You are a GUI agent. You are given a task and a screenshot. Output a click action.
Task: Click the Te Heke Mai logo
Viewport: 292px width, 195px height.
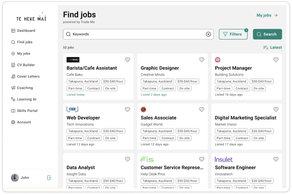click(31, 18)
